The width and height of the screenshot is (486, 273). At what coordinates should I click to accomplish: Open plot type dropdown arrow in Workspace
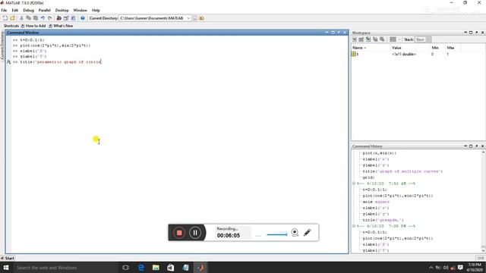coord(399,39)
